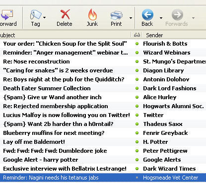Click the Tag label icon
The image size is (206, 183).
[36, 15]
